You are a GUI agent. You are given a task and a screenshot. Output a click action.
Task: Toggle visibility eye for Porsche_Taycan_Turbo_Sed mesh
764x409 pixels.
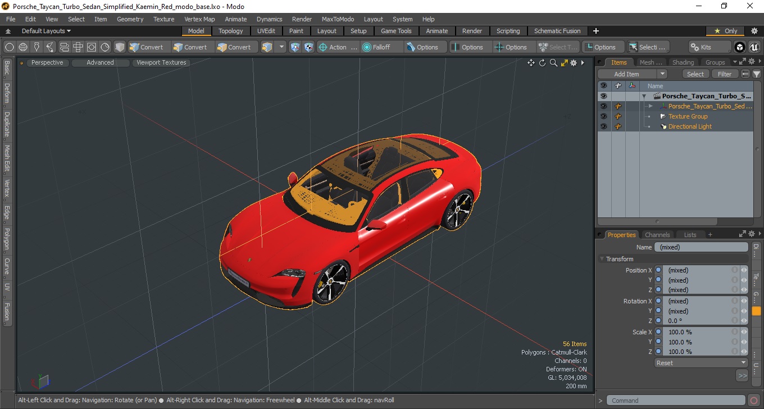click(603, 106)
